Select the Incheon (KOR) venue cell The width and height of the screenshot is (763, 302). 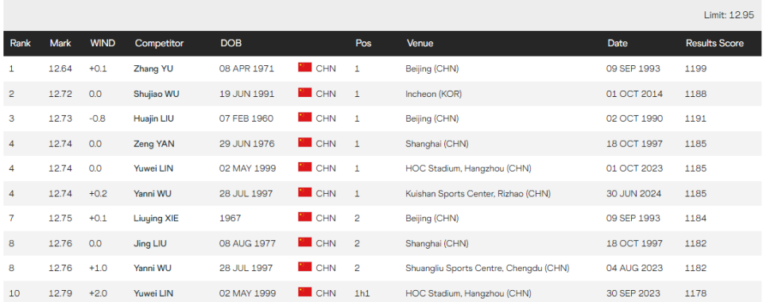[x=434, y=94]
